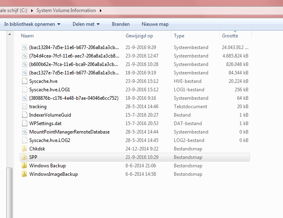Select name '{3808876b-c176-4e48-b7ae-04046e6cc752}'
This screenshot has height=218, width=283.
click(74, 98)
